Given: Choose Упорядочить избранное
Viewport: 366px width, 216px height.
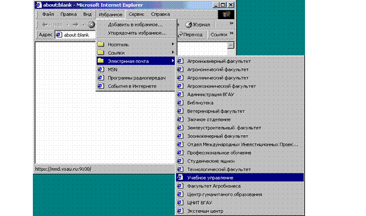Looking at the screenshot, I should (136, 33).
